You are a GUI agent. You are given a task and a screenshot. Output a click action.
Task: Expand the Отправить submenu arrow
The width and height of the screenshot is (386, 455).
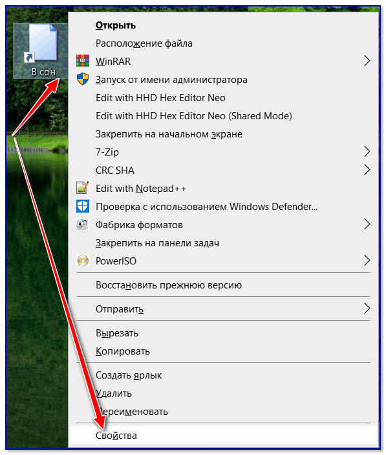[x=367, y=309]
